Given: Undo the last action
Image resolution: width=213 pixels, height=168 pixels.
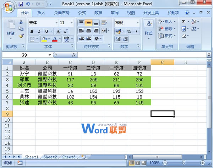Looking at the screenshot, I should (28, 4).
